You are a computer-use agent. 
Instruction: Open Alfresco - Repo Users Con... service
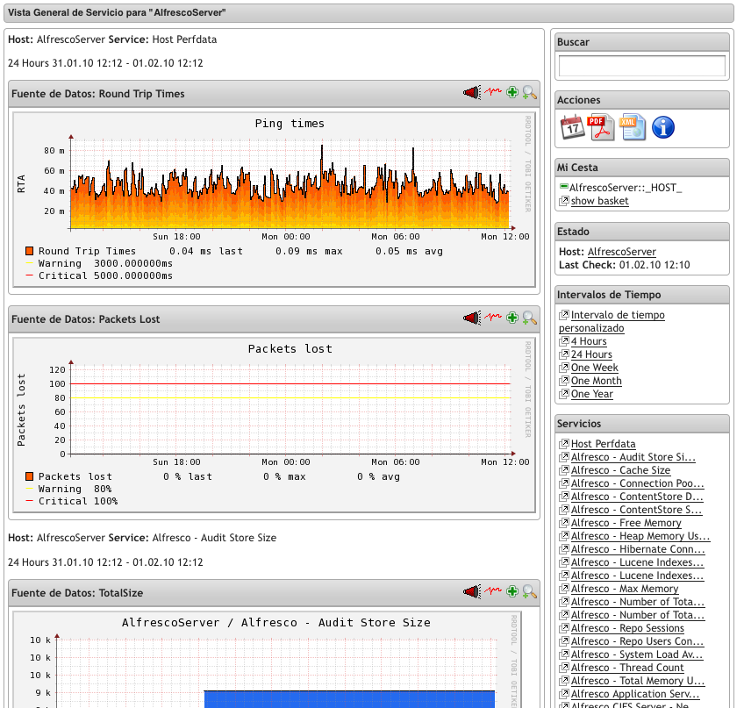pyautogui.click(x=637, y=641)
